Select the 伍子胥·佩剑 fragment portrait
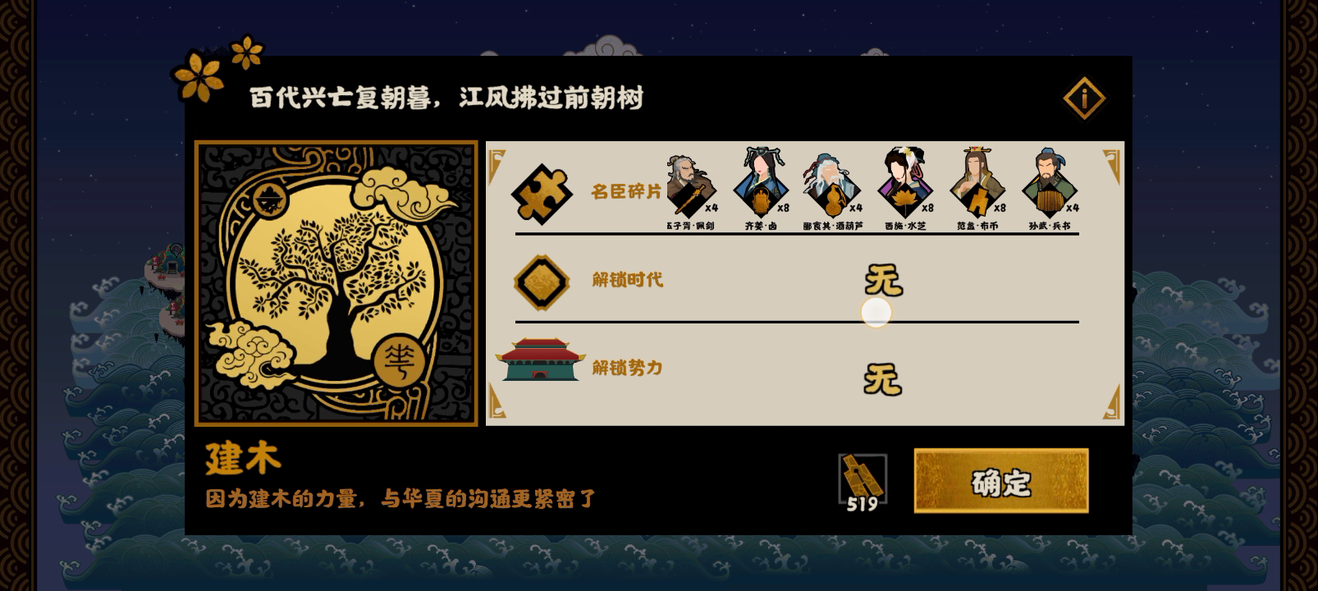This screenshot has width=1318, height=591. coord(692,187)
